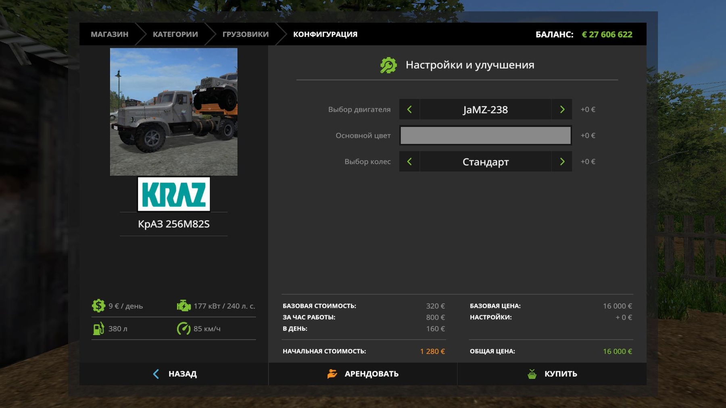The height and width of the screenshot is (408, 726).
Task: Click the engine power icon
Action: click(x=184, y=306)
